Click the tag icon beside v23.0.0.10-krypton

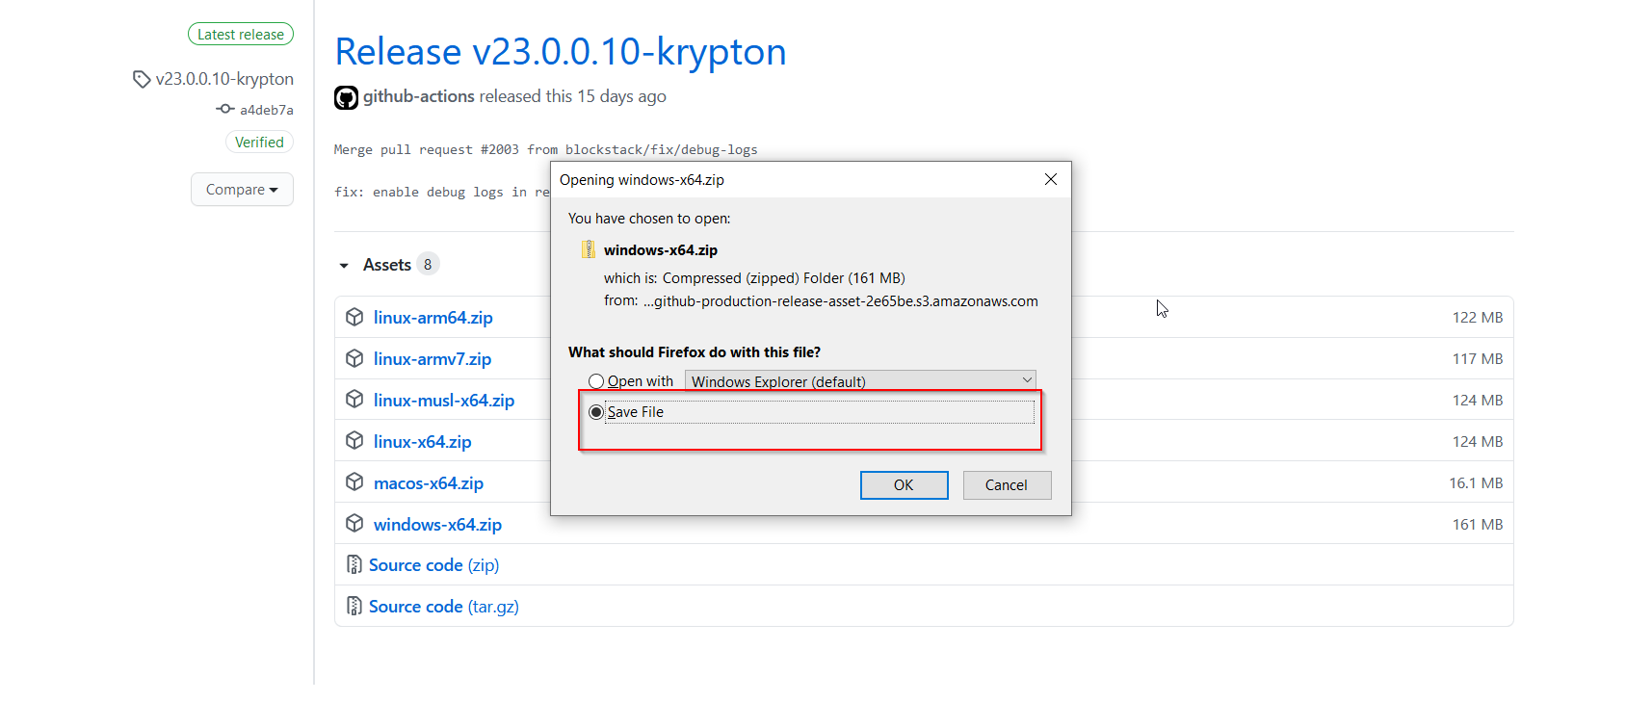(142, 79)
